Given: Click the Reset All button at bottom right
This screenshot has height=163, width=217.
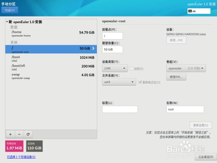Looking at the screenshot, I should (206, 157).
